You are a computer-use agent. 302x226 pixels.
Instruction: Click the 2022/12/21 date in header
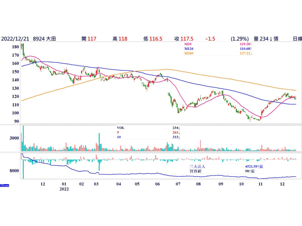tap(15, 39)
